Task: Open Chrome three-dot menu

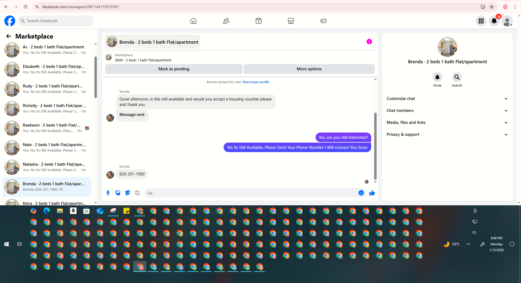Action: coord(515,7)
